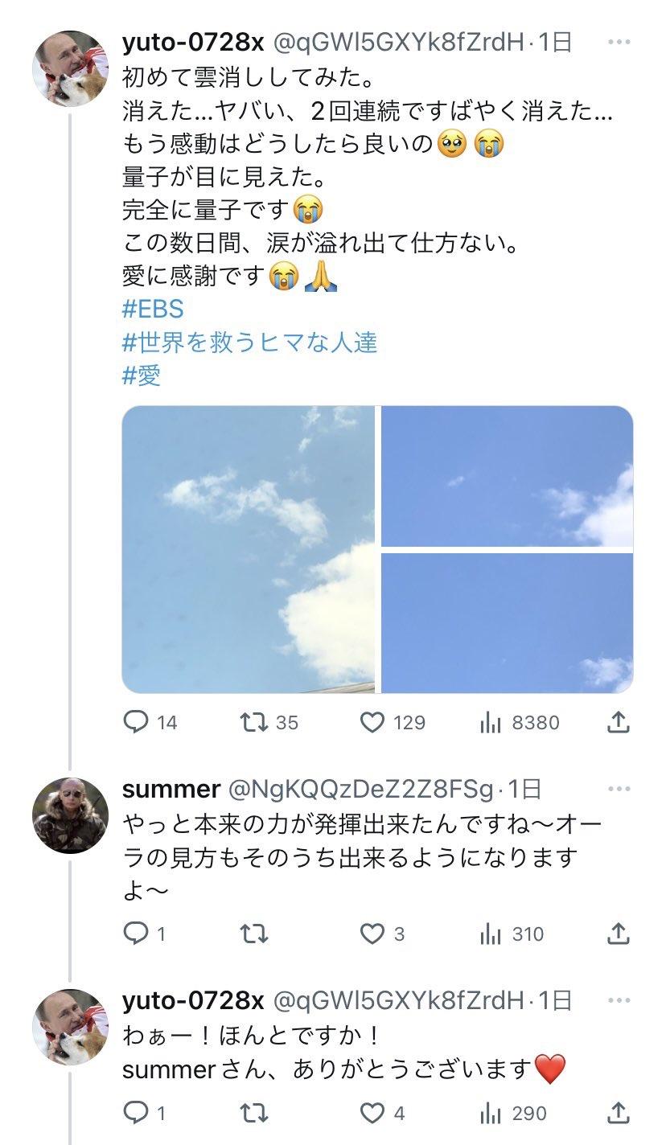Like summer's reply with 3 likes
666x1145 pixels.
[x=372, y=934]
